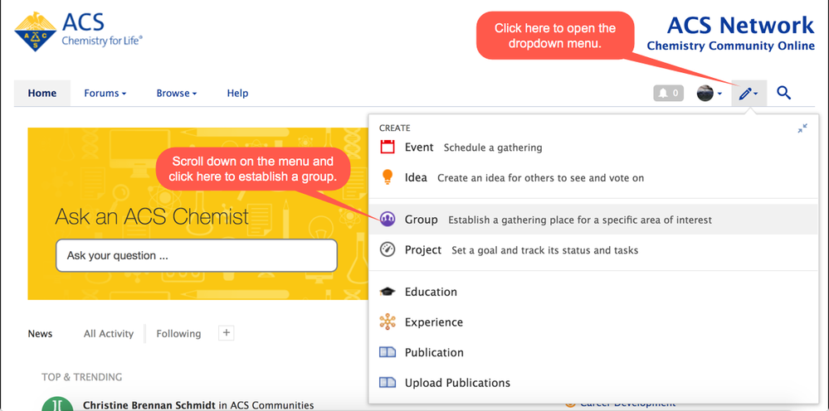This screenshot has width=829, height=411.
Task: Open the pencil create dropdown
Action: 749,94
